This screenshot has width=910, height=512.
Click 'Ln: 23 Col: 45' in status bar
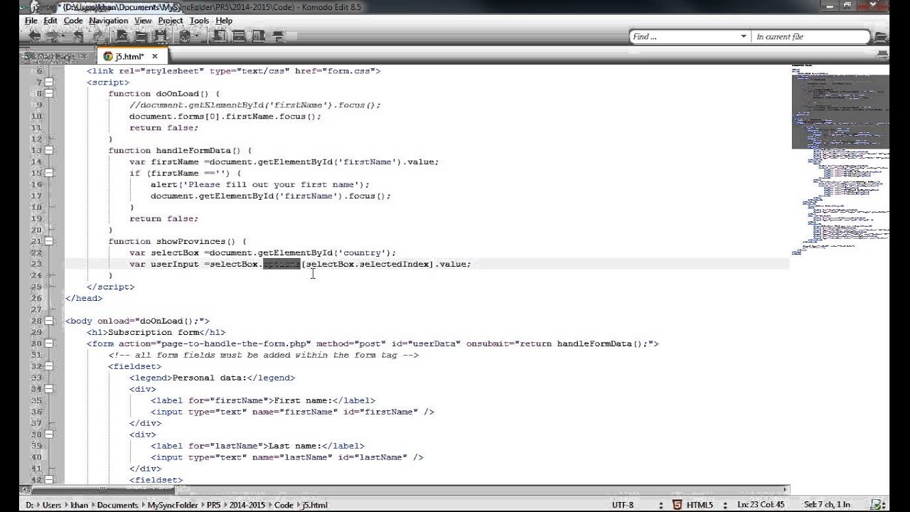(x=761, y=505)
